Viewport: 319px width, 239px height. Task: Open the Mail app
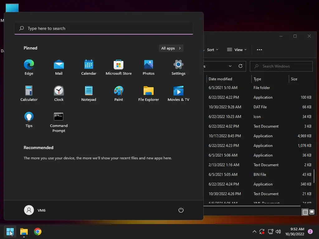point(59,68)
